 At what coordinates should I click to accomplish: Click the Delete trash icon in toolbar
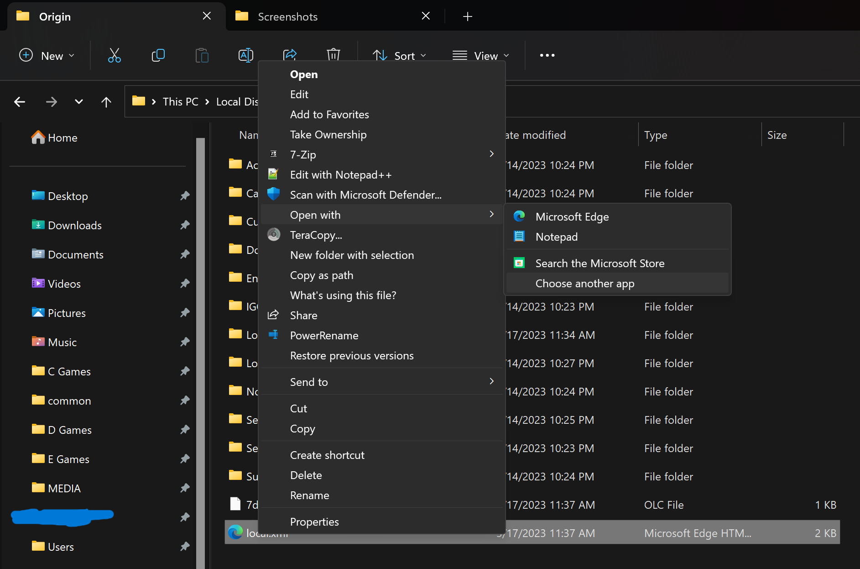(x=334, y=55)
